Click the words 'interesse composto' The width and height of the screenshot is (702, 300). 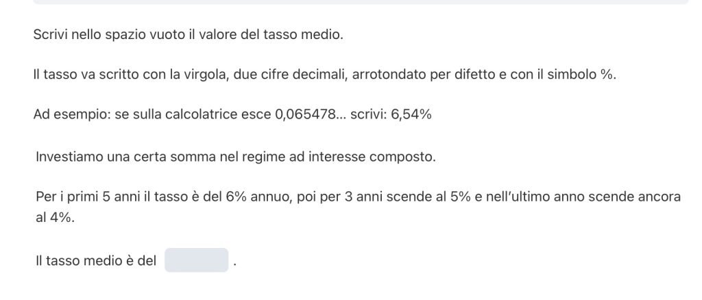pyautogui.click(x=380, y=157)
